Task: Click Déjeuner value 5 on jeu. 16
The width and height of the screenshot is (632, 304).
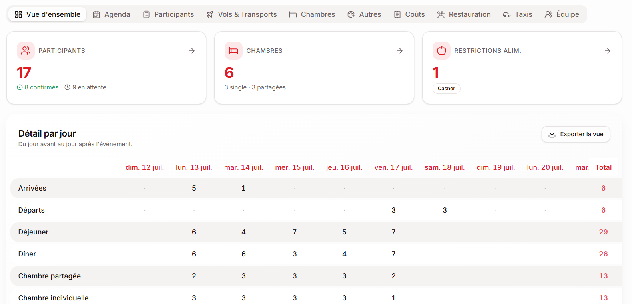Action: 344,232
